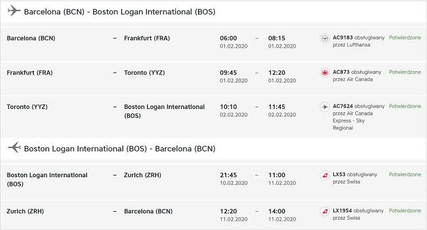
Task: Select flight number AC873
Action: (341, 72)
